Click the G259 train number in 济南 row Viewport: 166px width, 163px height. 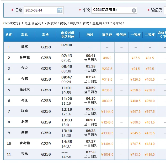[46, 111]
